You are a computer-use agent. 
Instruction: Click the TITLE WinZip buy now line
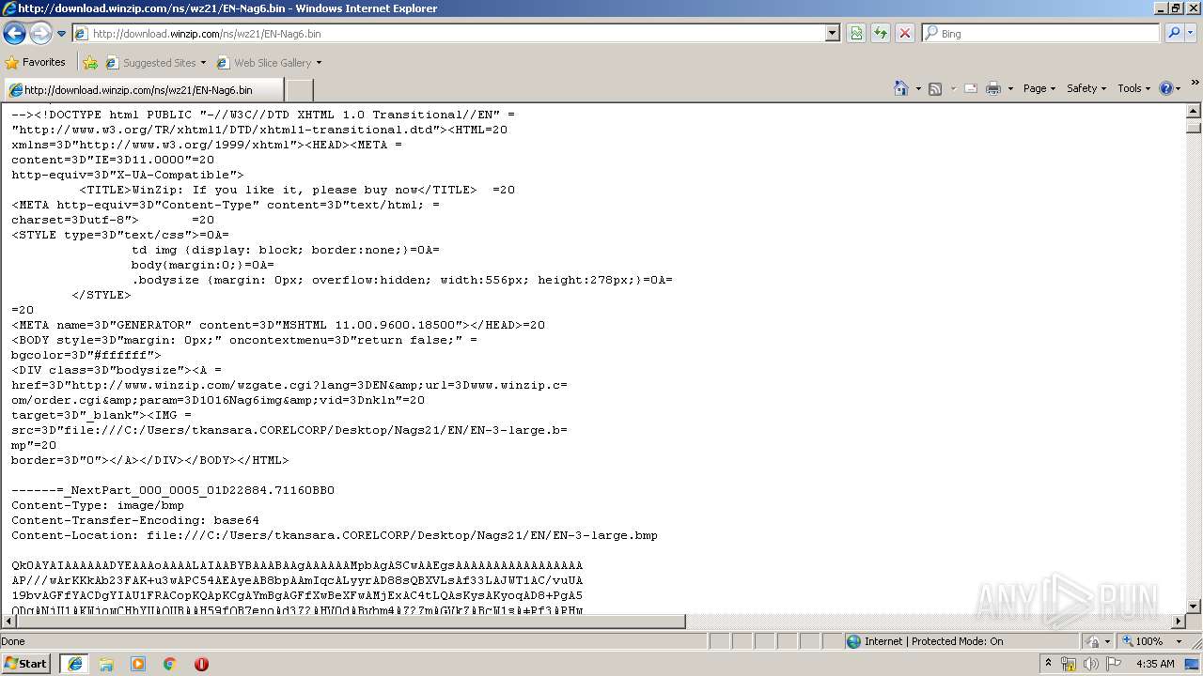point(297,190)
